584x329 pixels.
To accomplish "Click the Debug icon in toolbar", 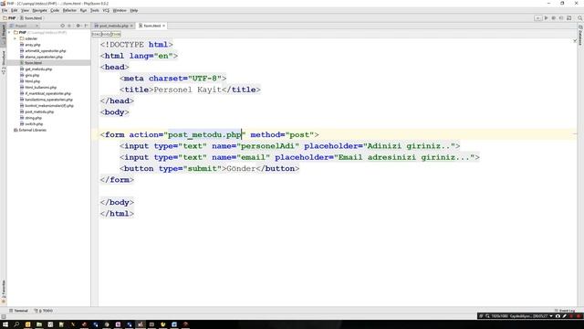I will [x=554, y=18].
